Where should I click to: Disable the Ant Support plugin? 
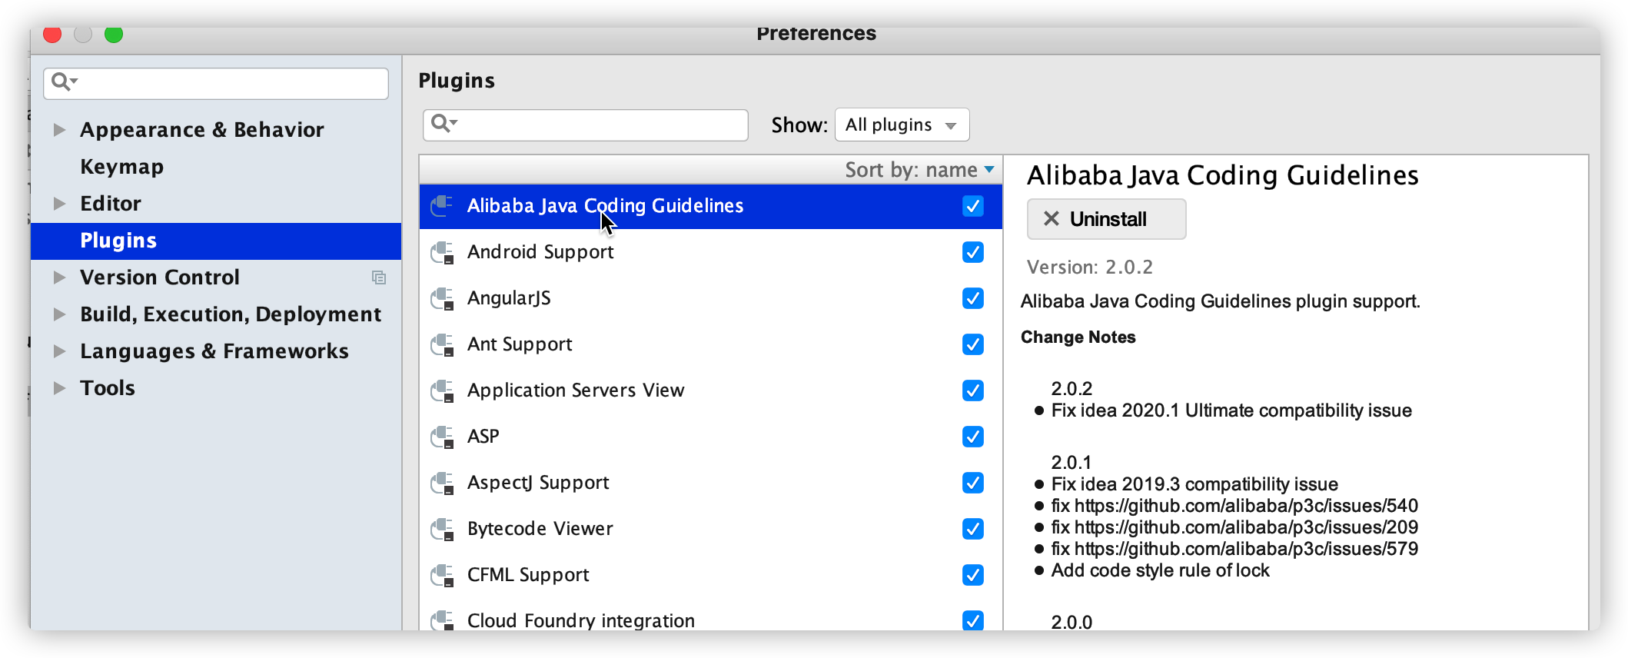973,344
